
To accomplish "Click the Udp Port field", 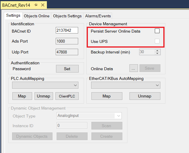I will point(67,52).
